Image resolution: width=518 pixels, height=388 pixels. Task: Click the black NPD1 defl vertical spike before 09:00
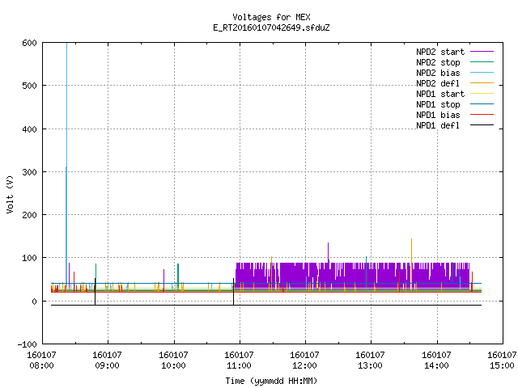pyautogui.click(x=96, y=292)
